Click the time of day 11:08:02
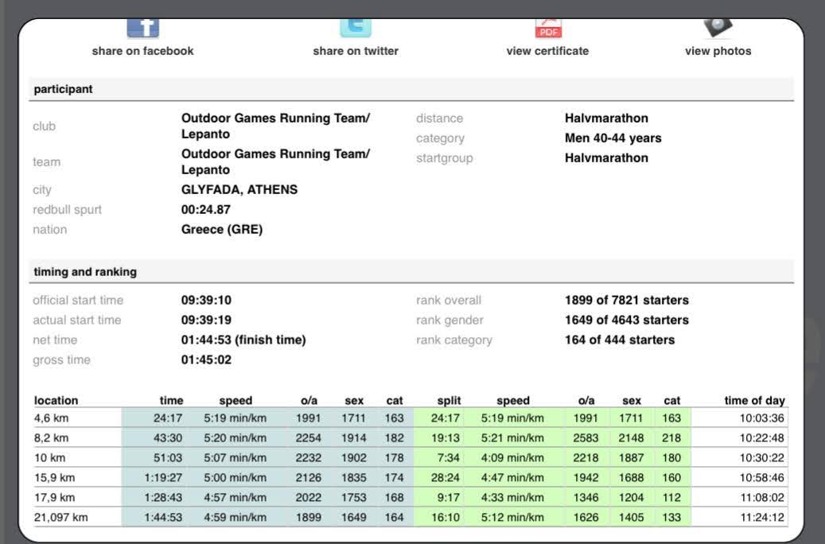 [x=762, y=497]
